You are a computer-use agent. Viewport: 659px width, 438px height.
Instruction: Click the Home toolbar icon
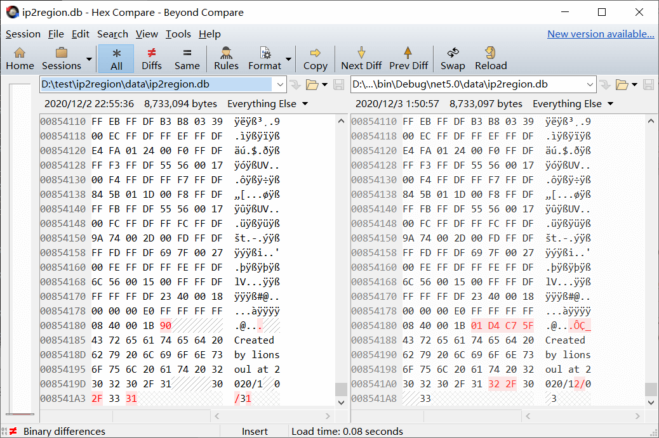(x=20, y=58)
